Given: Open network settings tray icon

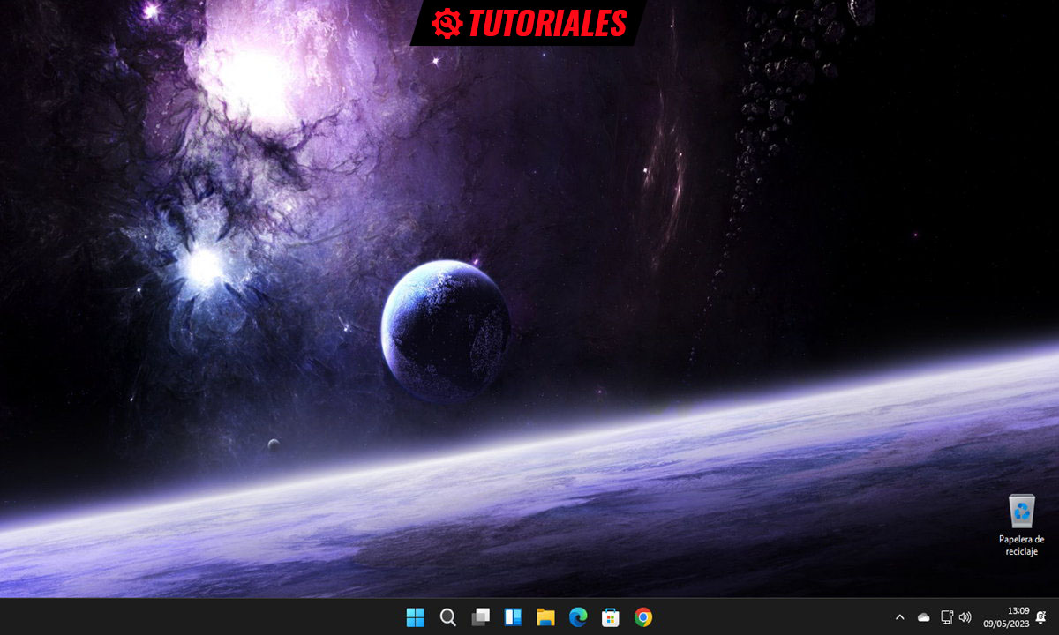Looking at the screenshot, I should pos(947,617).
